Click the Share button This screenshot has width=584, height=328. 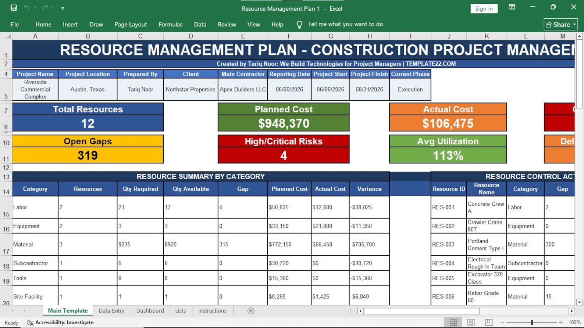[x=561, y=25]
